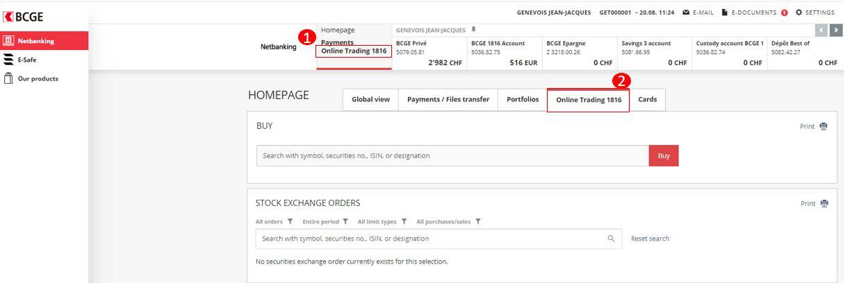Open E-MAIL from the top bar

click(698, 12)
